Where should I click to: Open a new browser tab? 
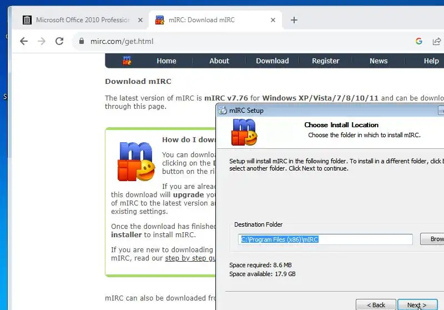coord(294,20)
